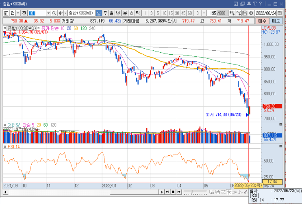Choose the 1 interval button
Image resolution: width=302 pixels, height=204 pixels.
[x=145, y=13]
